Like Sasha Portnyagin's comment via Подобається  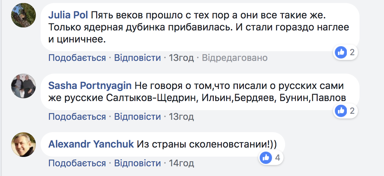point(77,117)
